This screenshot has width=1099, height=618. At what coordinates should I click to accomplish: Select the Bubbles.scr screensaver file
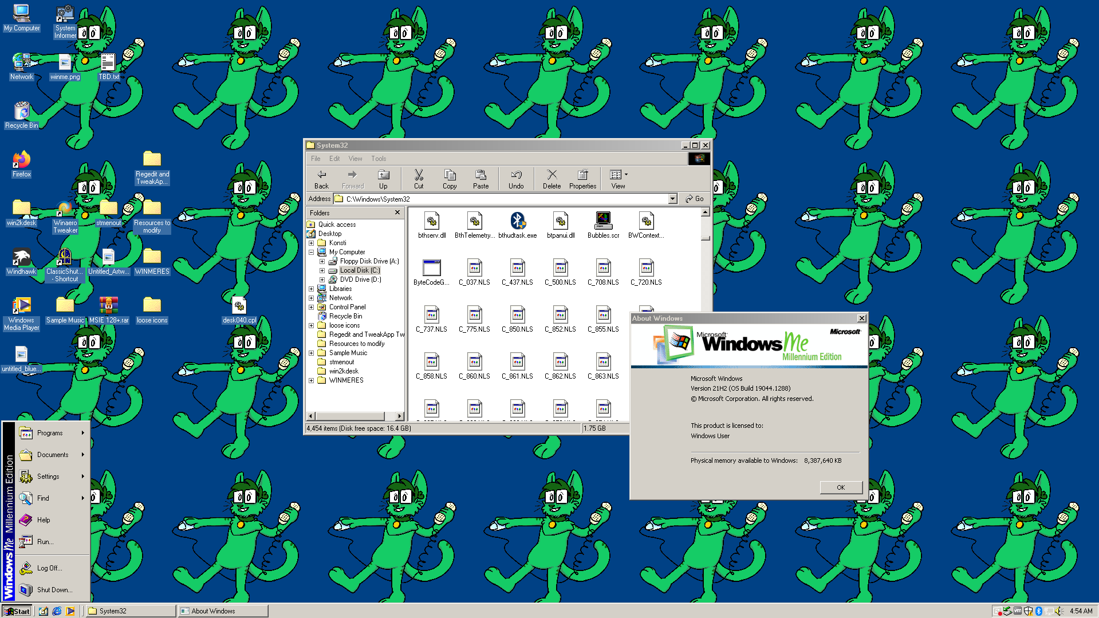(x=603, y=221)
